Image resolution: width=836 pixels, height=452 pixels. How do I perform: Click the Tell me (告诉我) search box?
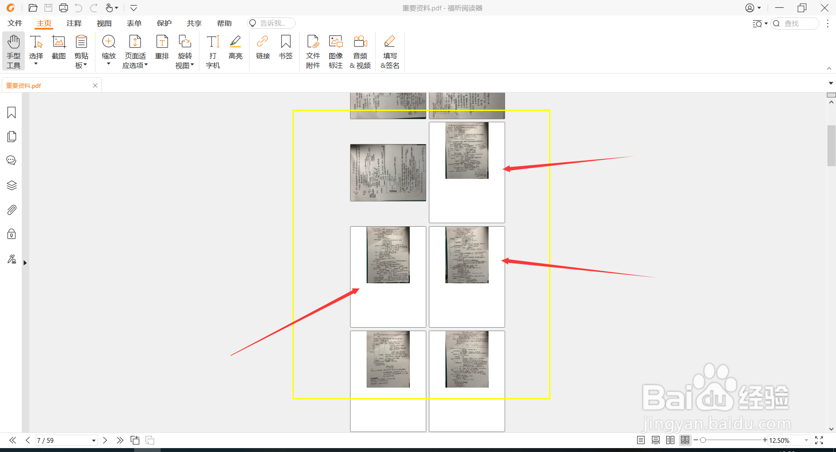pos(271,23)
